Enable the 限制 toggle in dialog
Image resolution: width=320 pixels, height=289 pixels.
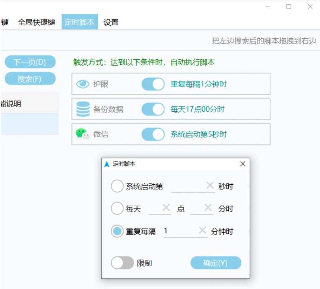(122, 263)
